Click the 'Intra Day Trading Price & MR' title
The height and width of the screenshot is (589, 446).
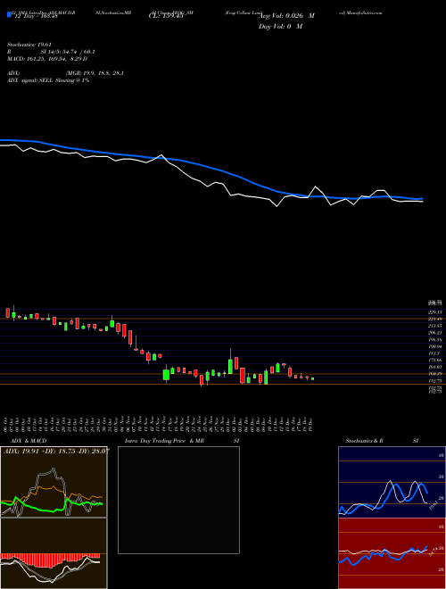[164, 441]
